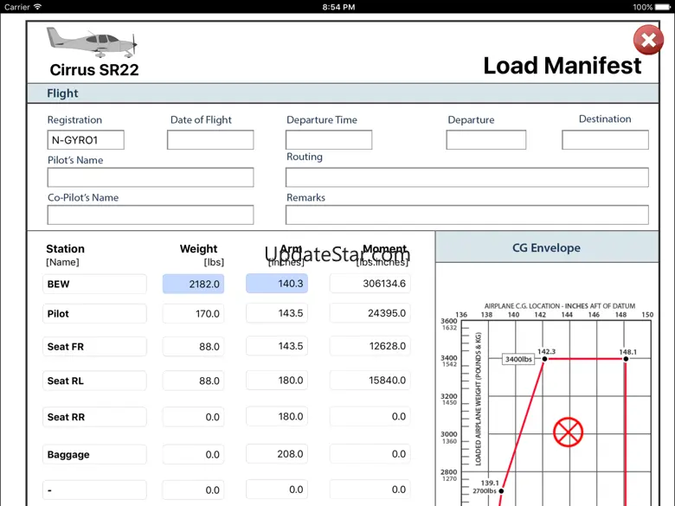
Task: Tap the CG position marker in envelope chart
Action: [x=568, y=432]
